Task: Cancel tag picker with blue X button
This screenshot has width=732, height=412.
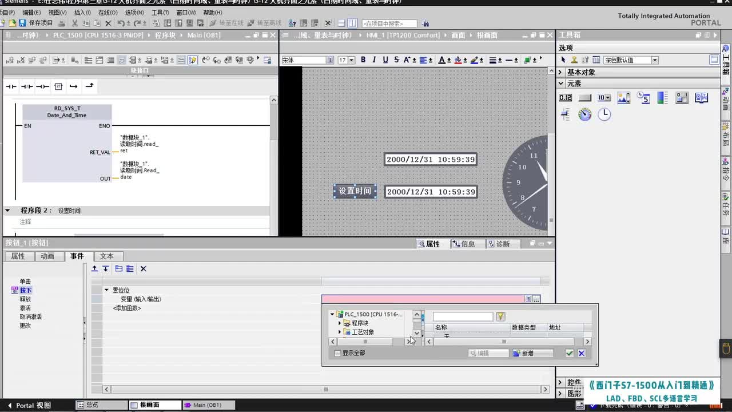Action: tap(582, 354)
